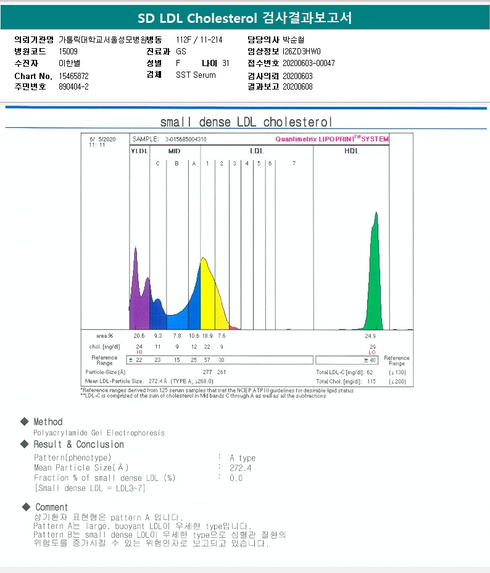Image resolution: width=490 pixels, height=573 pixels.
Task: Select the reception number '20200603-00047'
Action: [309, 63]
